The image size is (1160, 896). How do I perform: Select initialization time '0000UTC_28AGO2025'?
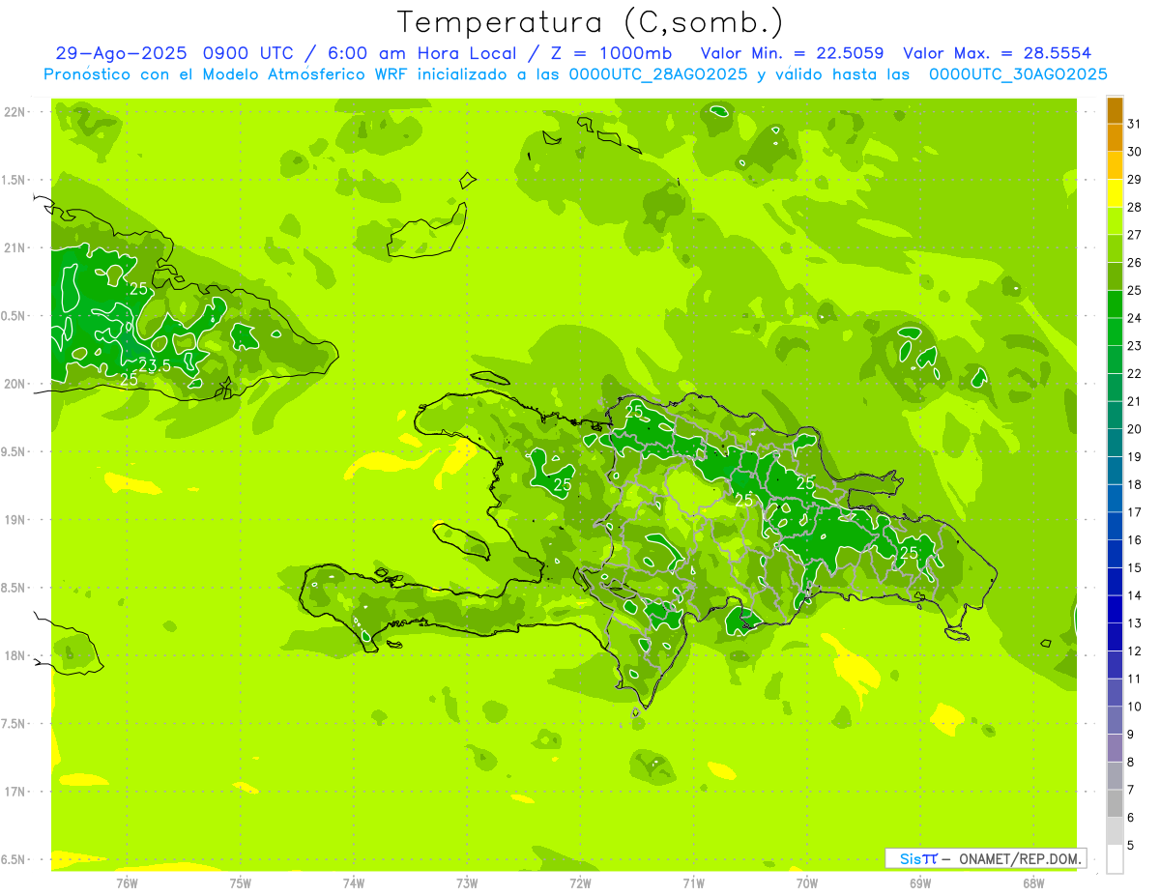658,74
